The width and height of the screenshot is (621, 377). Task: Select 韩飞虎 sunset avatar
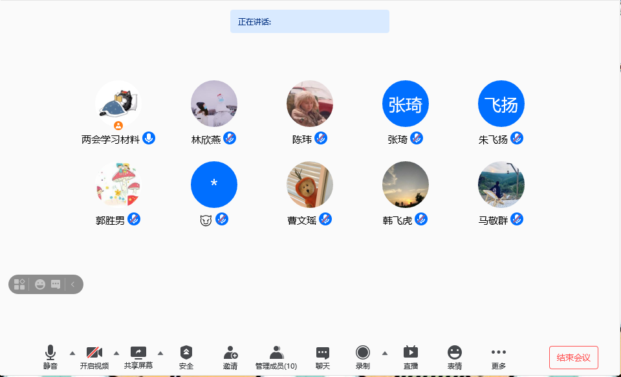click(x=406, y=185)
